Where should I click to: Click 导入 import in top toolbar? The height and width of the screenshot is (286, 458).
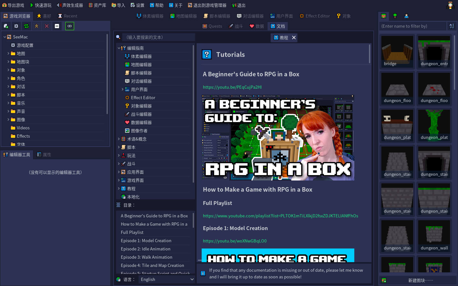click(118, 5)
